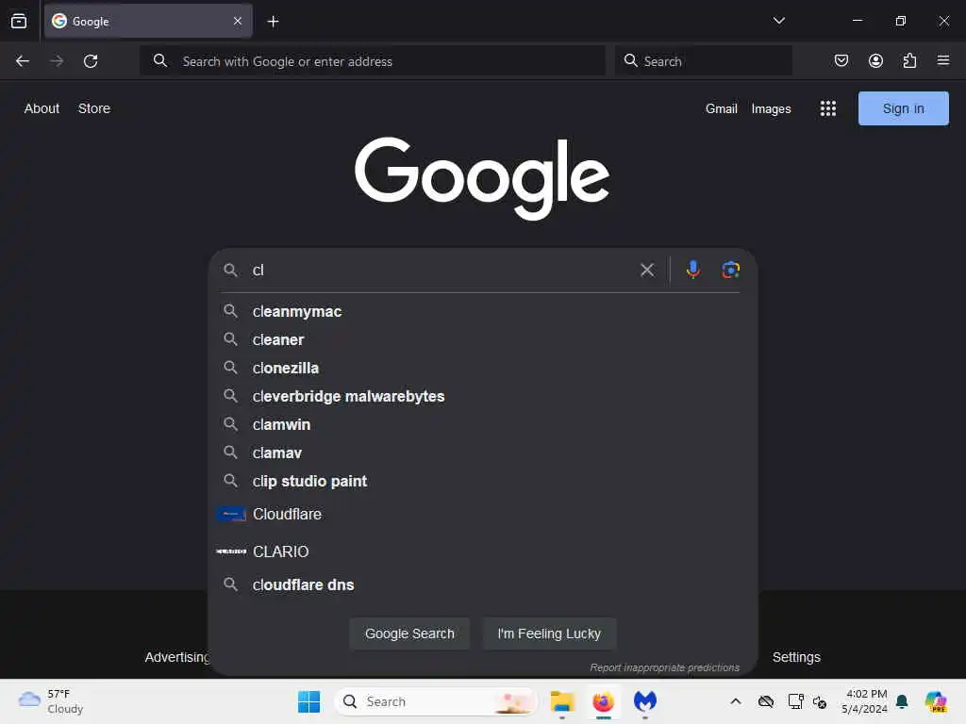
Task: Open Copilot preview from the taskbar
Action: pyautogui.click(x=936, y=701)
